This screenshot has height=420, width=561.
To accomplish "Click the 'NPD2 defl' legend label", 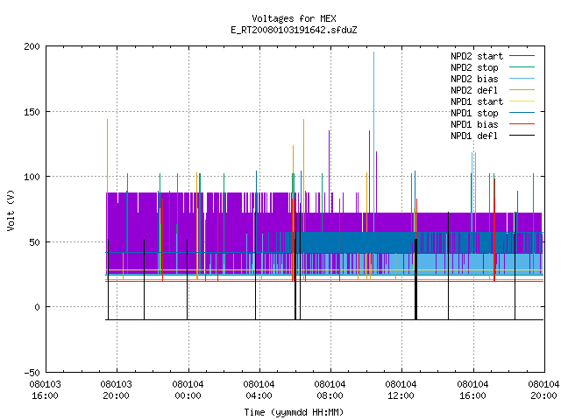I will pyautogui.click(x=474, y=90).
